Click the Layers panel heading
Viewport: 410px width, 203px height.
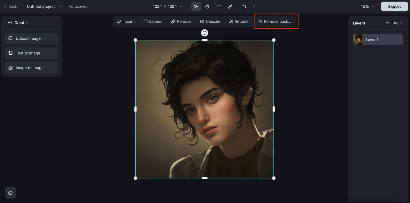click(359, 23)
